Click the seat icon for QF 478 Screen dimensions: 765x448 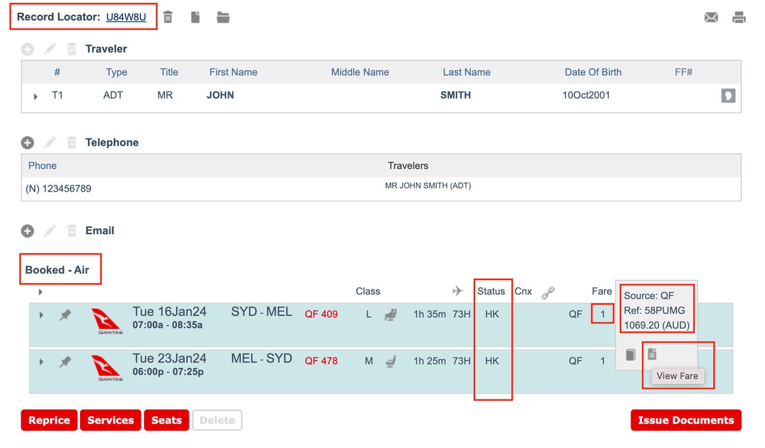click(390, 360)
